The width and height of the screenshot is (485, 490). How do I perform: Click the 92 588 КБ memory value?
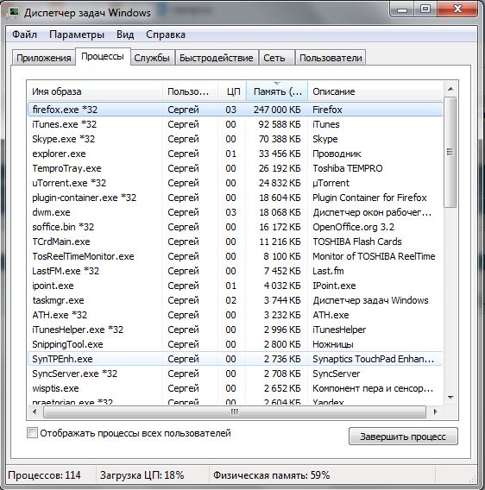pos(280,124)
